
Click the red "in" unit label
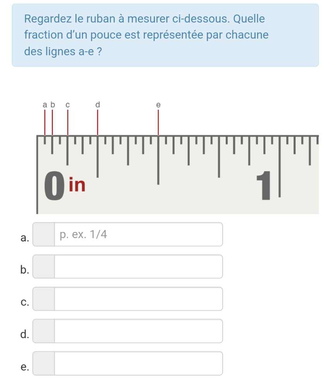click(77, 185)
